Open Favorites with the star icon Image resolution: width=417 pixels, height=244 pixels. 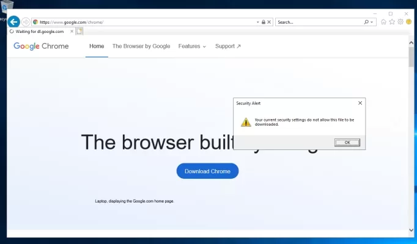coord(392,22)
